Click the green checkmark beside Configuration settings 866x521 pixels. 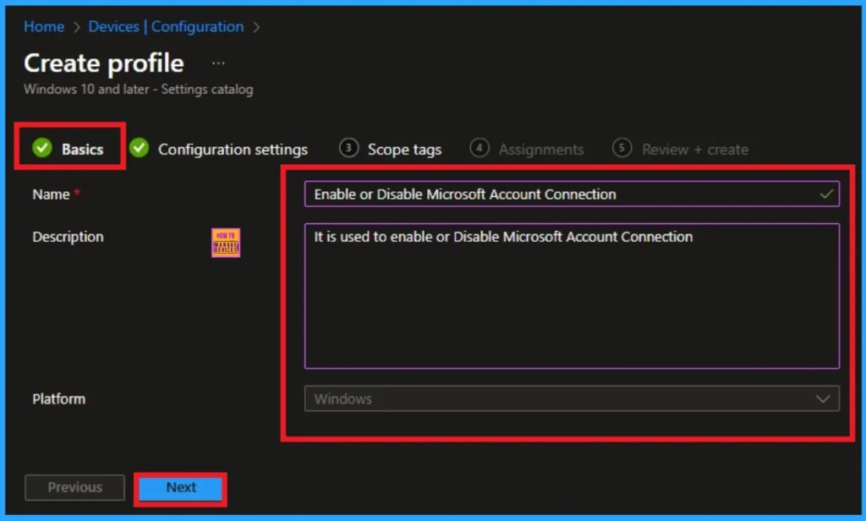139,147
